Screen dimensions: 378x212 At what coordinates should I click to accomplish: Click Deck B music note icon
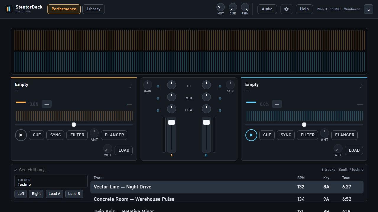[361, 86]
